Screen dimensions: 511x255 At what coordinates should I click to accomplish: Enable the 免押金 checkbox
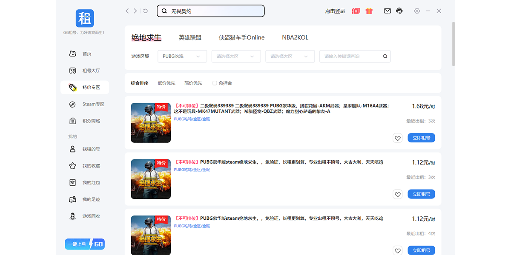click(x=215, y=83)
